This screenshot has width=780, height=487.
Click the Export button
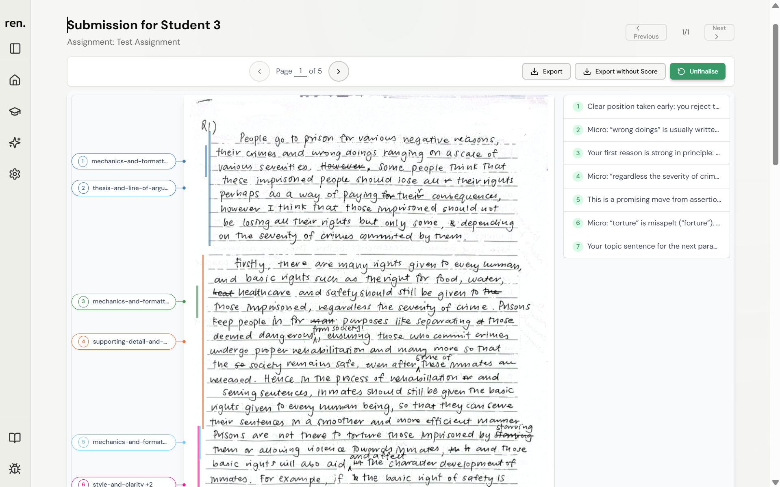pos(546,71)
